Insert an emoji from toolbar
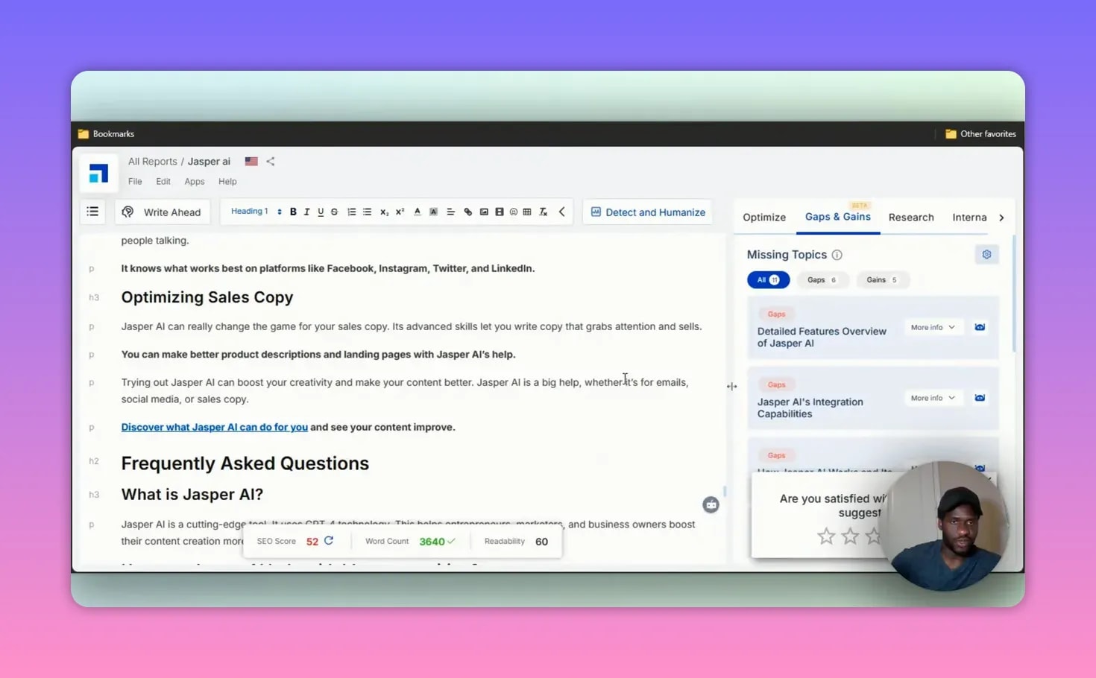This screenshot has height=678, width=1096. 514,212
